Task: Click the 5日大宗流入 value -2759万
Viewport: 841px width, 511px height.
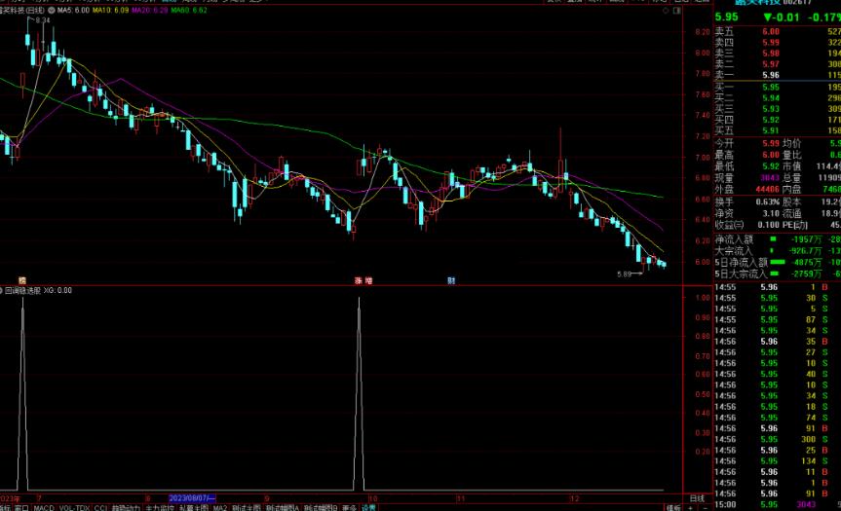Action: tap(806, 274)
